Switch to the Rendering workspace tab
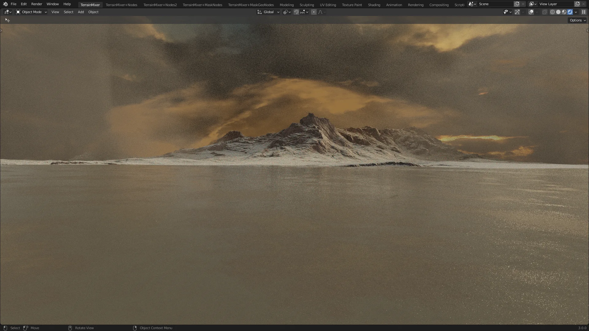Screen dimensions: 589x331 point(416,5)
